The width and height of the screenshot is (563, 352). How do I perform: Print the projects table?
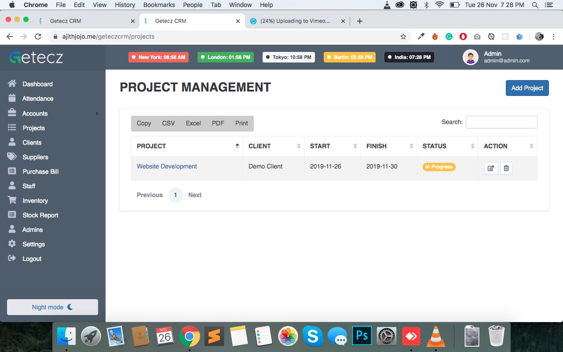[x=241, y=123]
